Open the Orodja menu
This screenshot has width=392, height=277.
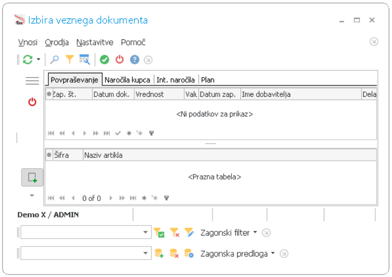57,42
